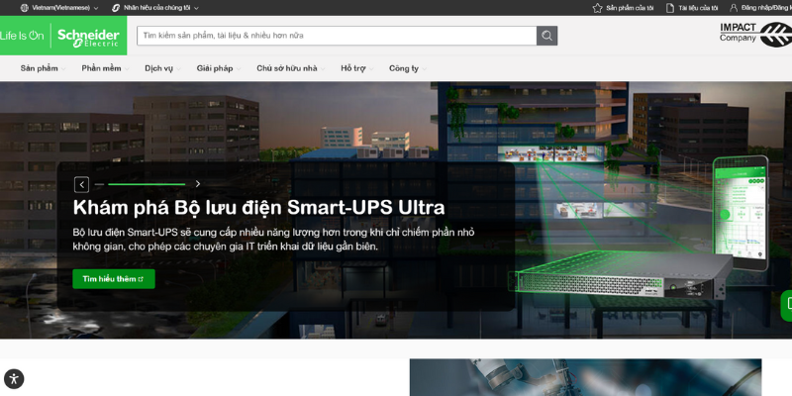Screen dimensions: 792x396
Task: Open the accessibility options icon
Action: coord(14,378)
